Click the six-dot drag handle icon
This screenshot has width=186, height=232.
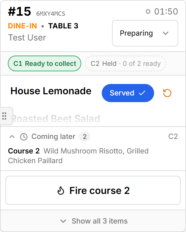coord(5,116)
